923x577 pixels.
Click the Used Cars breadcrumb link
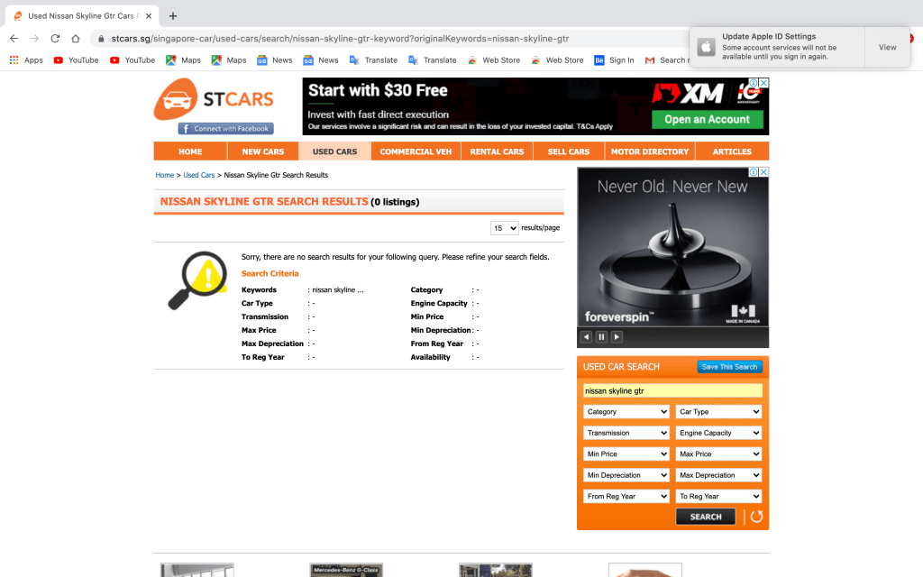(198, 175)
